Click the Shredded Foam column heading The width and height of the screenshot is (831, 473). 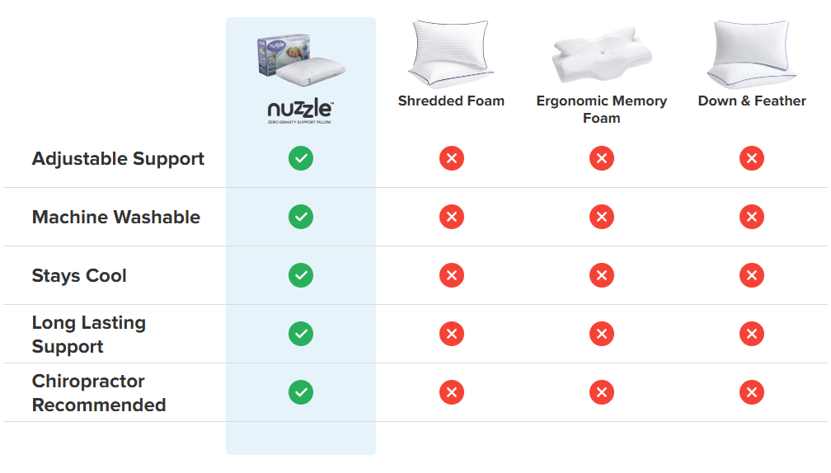tap(451, 101)
